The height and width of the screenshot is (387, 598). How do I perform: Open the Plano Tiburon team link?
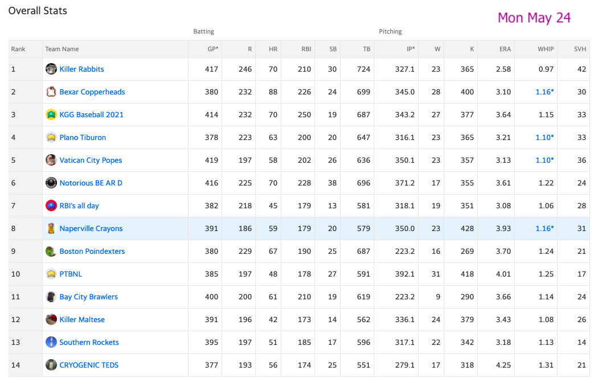(x=83, y=137)
